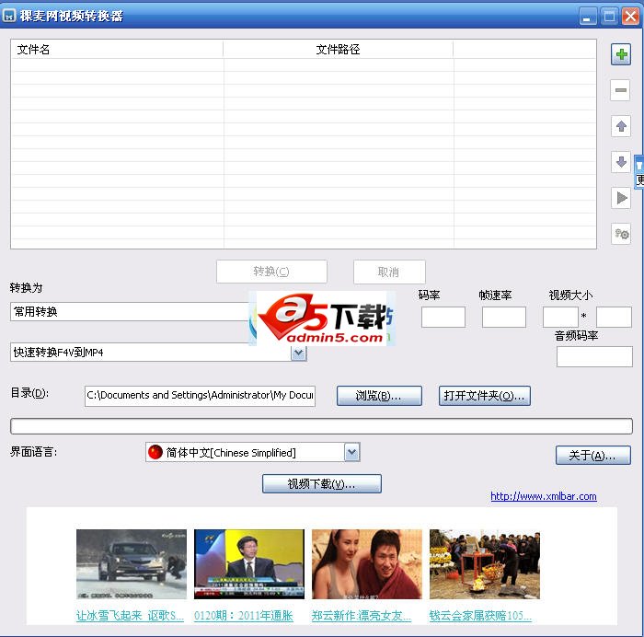Click the conversion progress bar
Screen dimensions: 644x637
click(321, 426)
